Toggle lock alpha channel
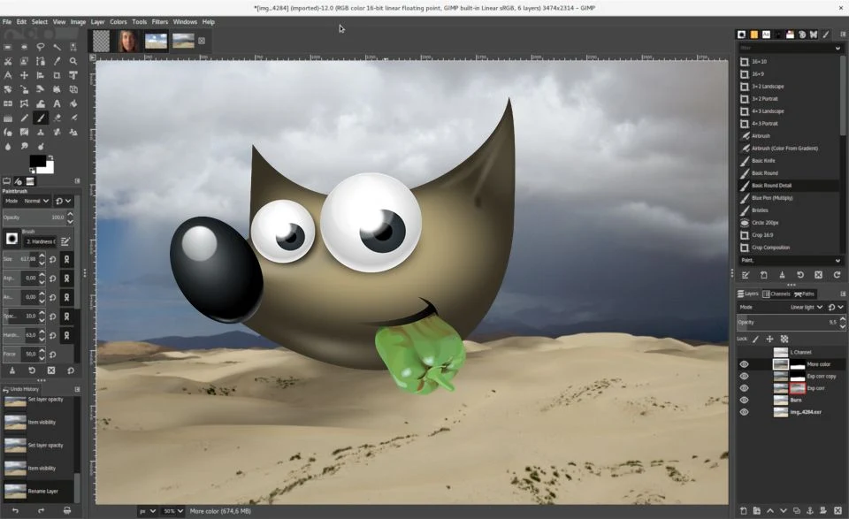849x519 pixels. (784, 339)
